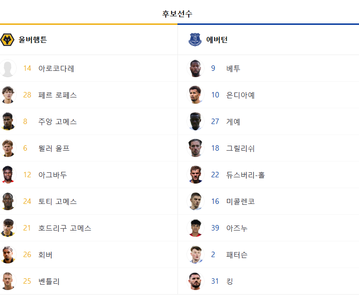359x295 pixels.
Task: Select the 후보선수 section tab
Action: tap(177, 14)
